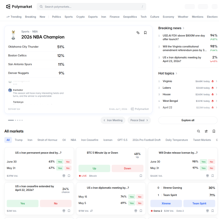Viewport: 219px width, 219px height.
Task: Copy link for 2026 NBA Champion market
Action: [138, 32]
